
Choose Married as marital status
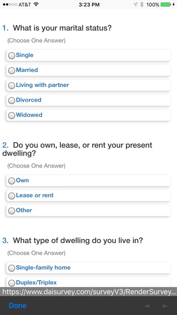pos(12,70)
